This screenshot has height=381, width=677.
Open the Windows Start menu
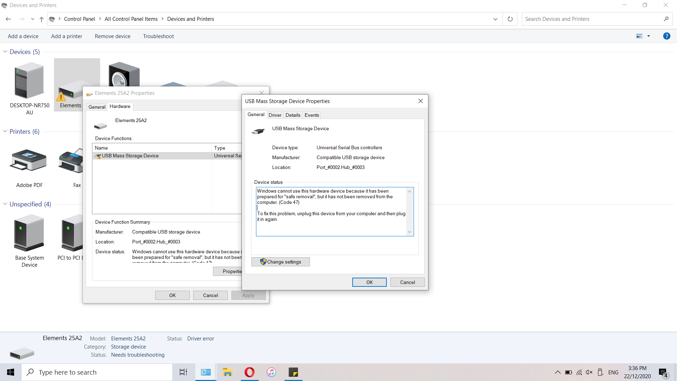[x=11, y=372]
